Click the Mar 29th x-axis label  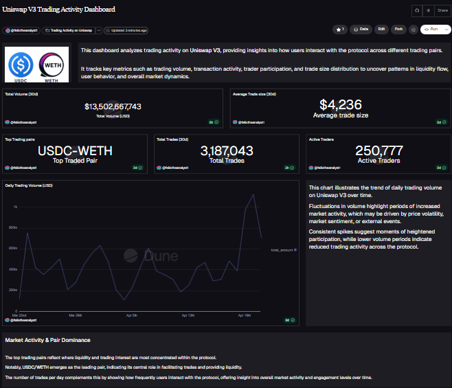(x=76, y=315)
